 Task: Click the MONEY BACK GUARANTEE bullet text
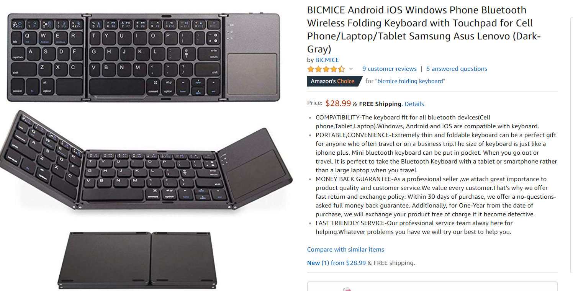tap(436, 197)
